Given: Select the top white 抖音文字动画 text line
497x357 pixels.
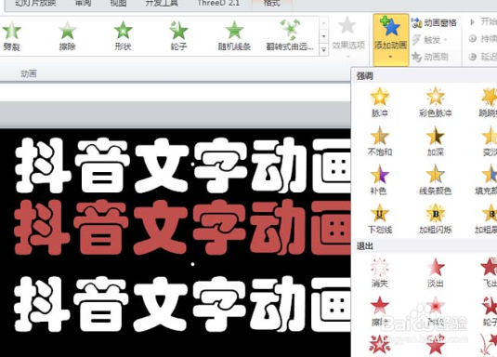Looking at the screenshot, I should 183,165.
